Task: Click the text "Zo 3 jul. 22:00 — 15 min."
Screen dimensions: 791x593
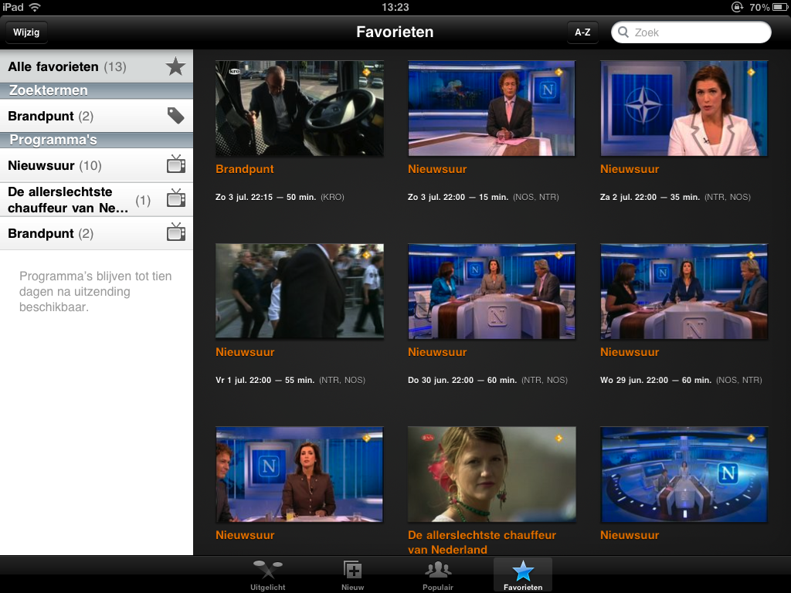Action: [458, 197]
